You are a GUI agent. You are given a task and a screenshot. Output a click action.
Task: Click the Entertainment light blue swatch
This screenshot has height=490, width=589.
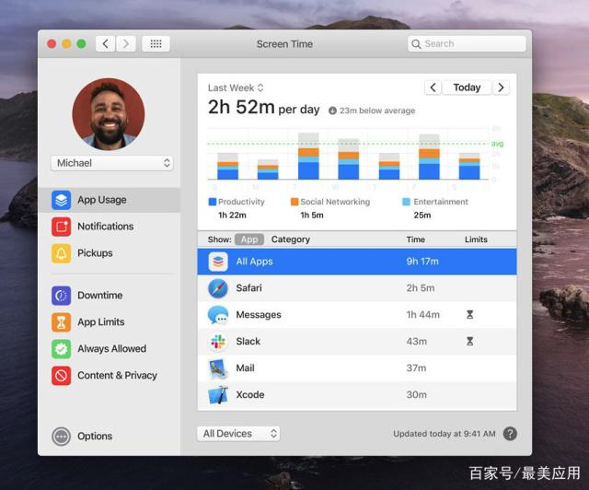(x=406, y=202)
